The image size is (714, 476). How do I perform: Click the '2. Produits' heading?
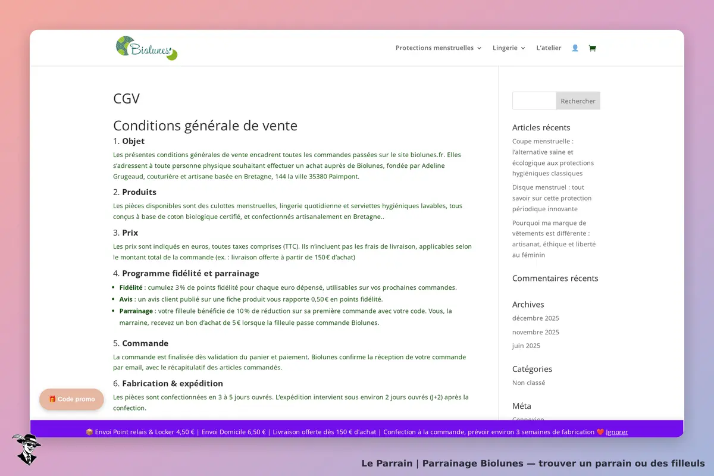pyautogui.click(x=134, y=192)
